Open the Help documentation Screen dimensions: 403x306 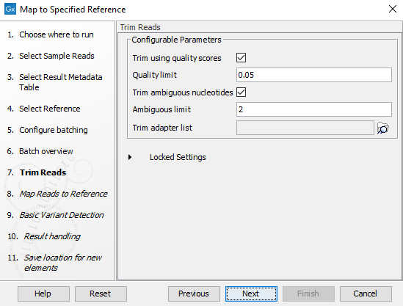pos(43,294)
